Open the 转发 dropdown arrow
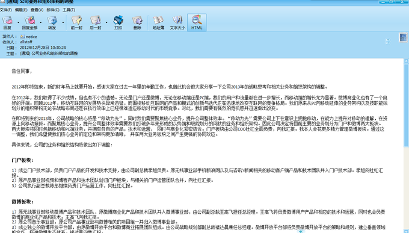This screenshot has width=409, height=233. pyautogui.click(x=63, y=22)
